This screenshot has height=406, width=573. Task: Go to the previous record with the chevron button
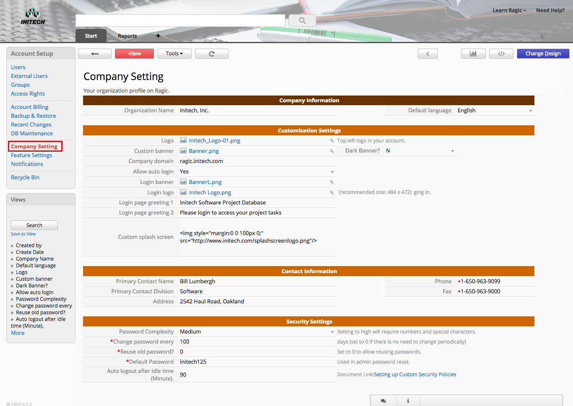click(427, 54)
